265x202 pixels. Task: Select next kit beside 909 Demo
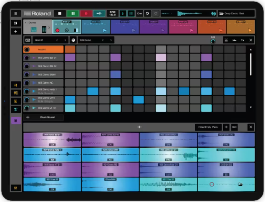tap(111, 40)
